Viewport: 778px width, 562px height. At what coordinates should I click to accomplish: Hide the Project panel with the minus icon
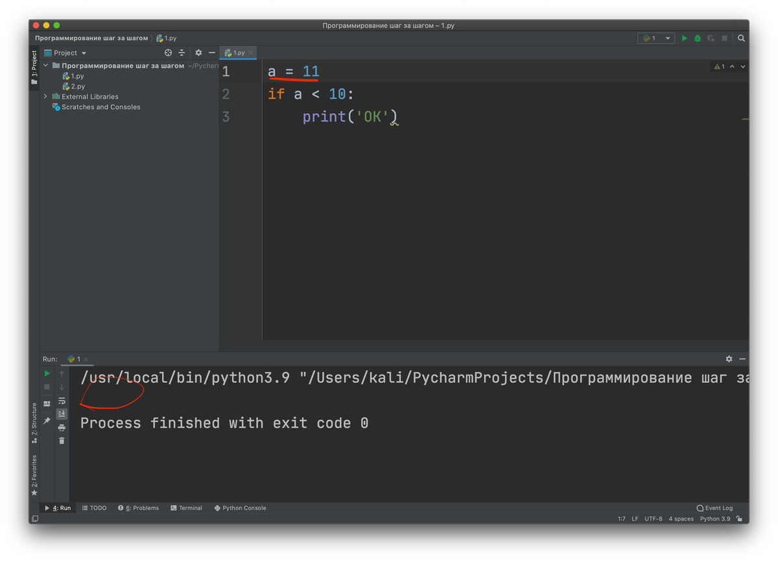pos(211,53)
